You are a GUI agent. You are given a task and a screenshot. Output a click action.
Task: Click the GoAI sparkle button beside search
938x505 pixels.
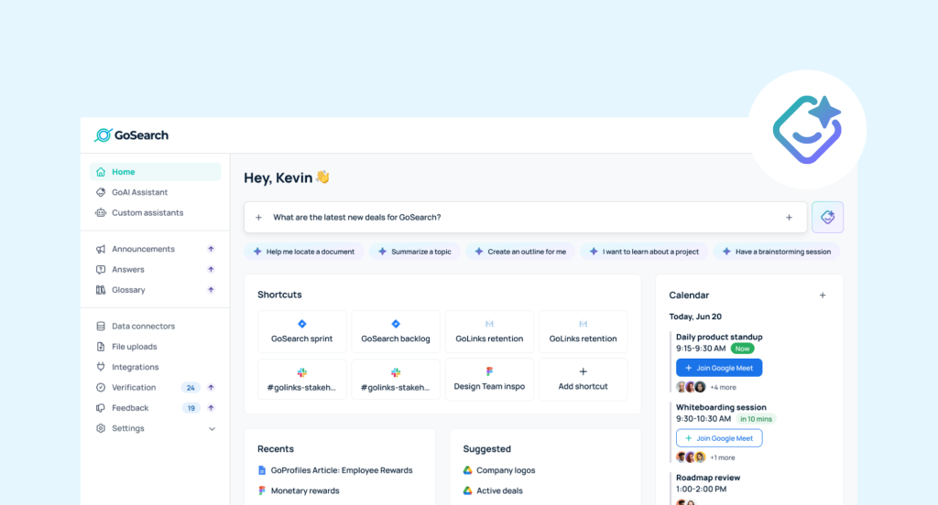point(827,217)
